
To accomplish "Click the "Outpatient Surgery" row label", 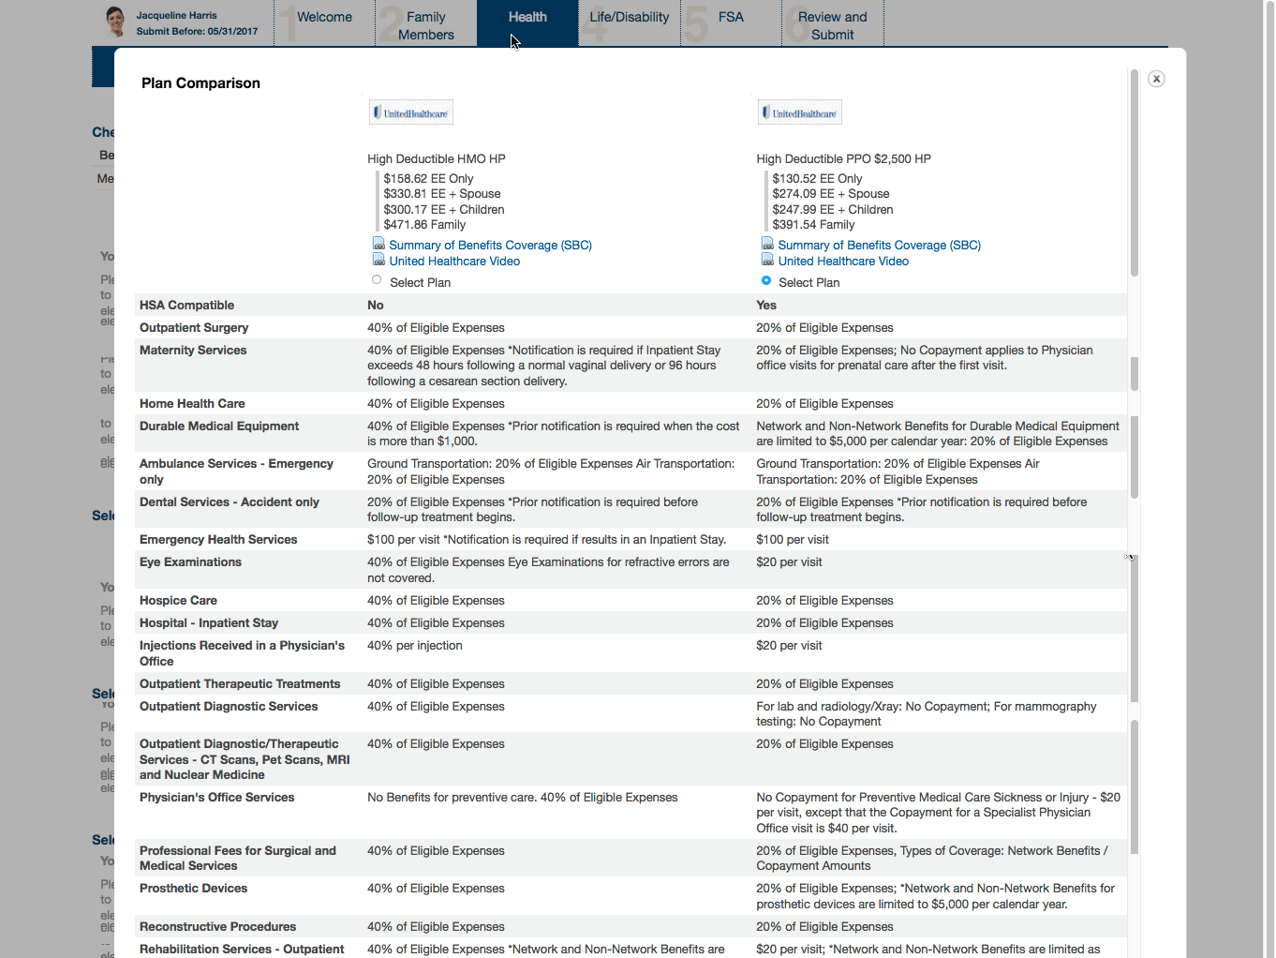I will click(194, 327).
